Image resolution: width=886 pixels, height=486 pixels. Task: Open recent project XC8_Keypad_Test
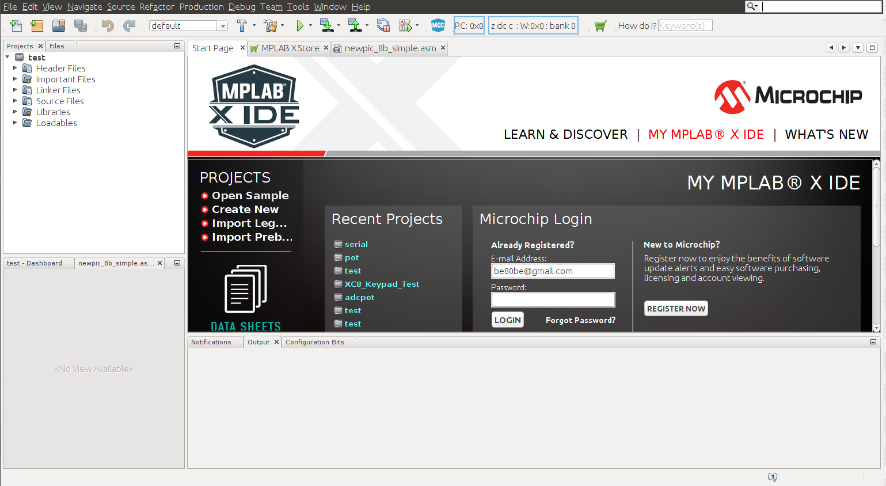[382, 284]
